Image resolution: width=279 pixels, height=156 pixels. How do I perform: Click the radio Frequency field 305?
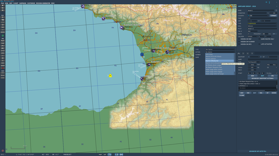pos(265,34)
